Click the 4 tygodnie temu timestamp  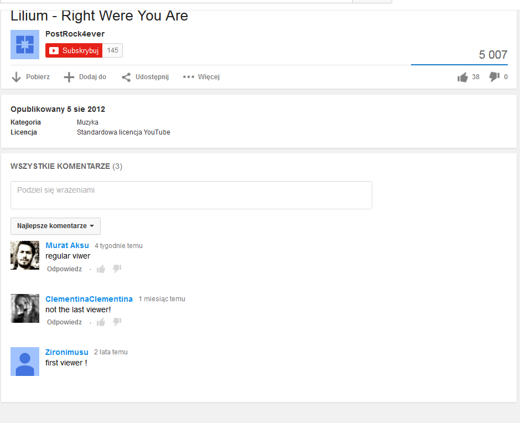pyautogui.click(x=119, y=246)
